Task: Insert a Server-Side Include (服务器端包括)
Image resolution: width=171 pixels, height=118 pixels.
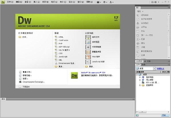Action: [x=144, y=51]
